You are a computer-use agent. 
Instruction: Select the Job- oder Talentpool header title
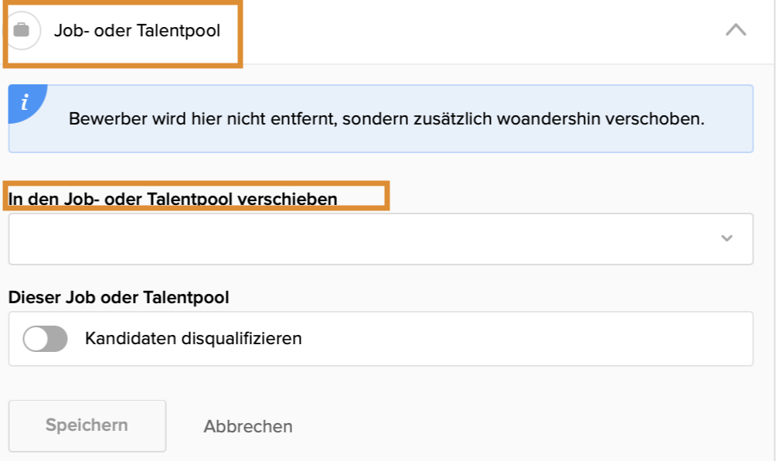pyautogui.click(x=137, y=31)
